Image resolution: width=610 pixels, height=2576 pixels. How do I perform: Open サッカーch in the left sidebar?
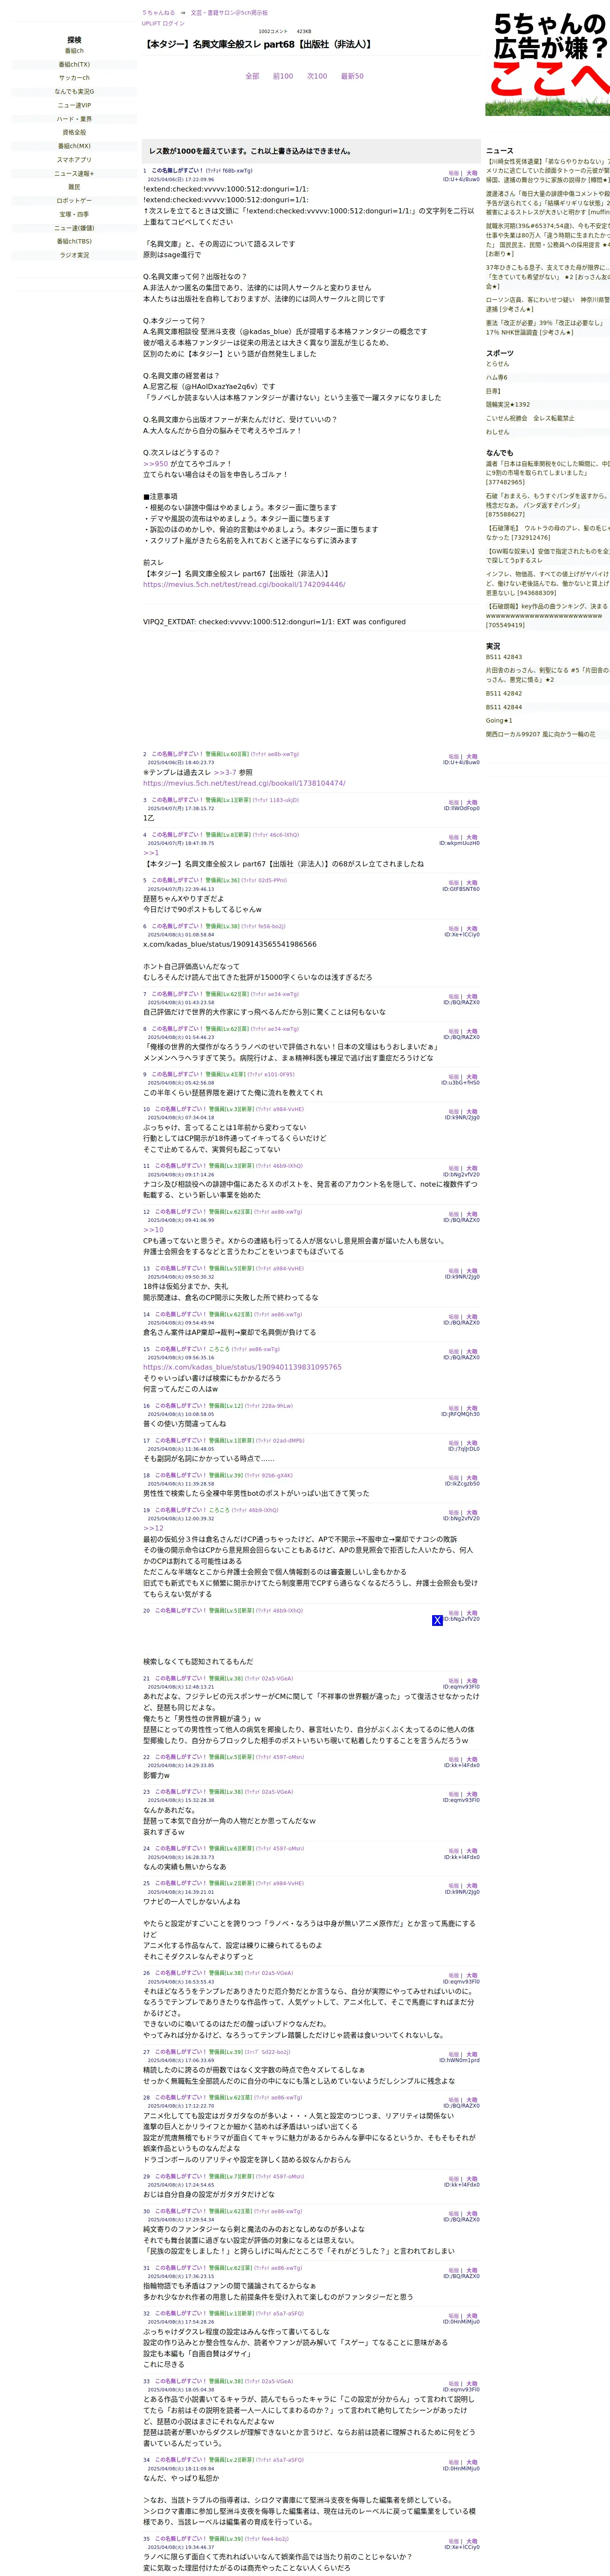coord(74,78)
